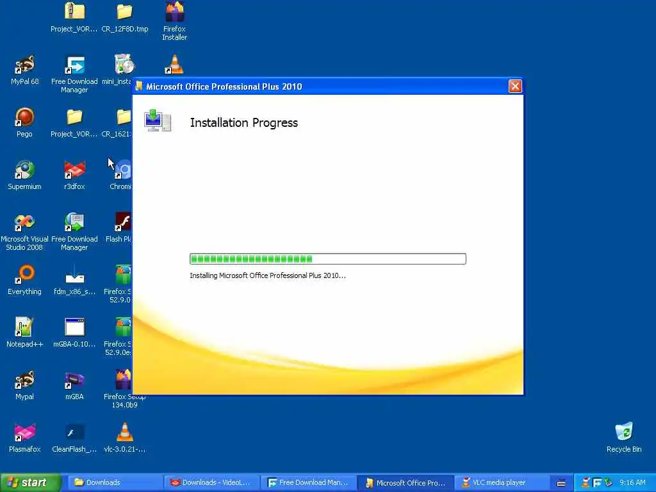Image resolution: width=656 pixels, height=492 pixels.
Task: Click the green installation progress bar
Action: [x=327, y=259]
